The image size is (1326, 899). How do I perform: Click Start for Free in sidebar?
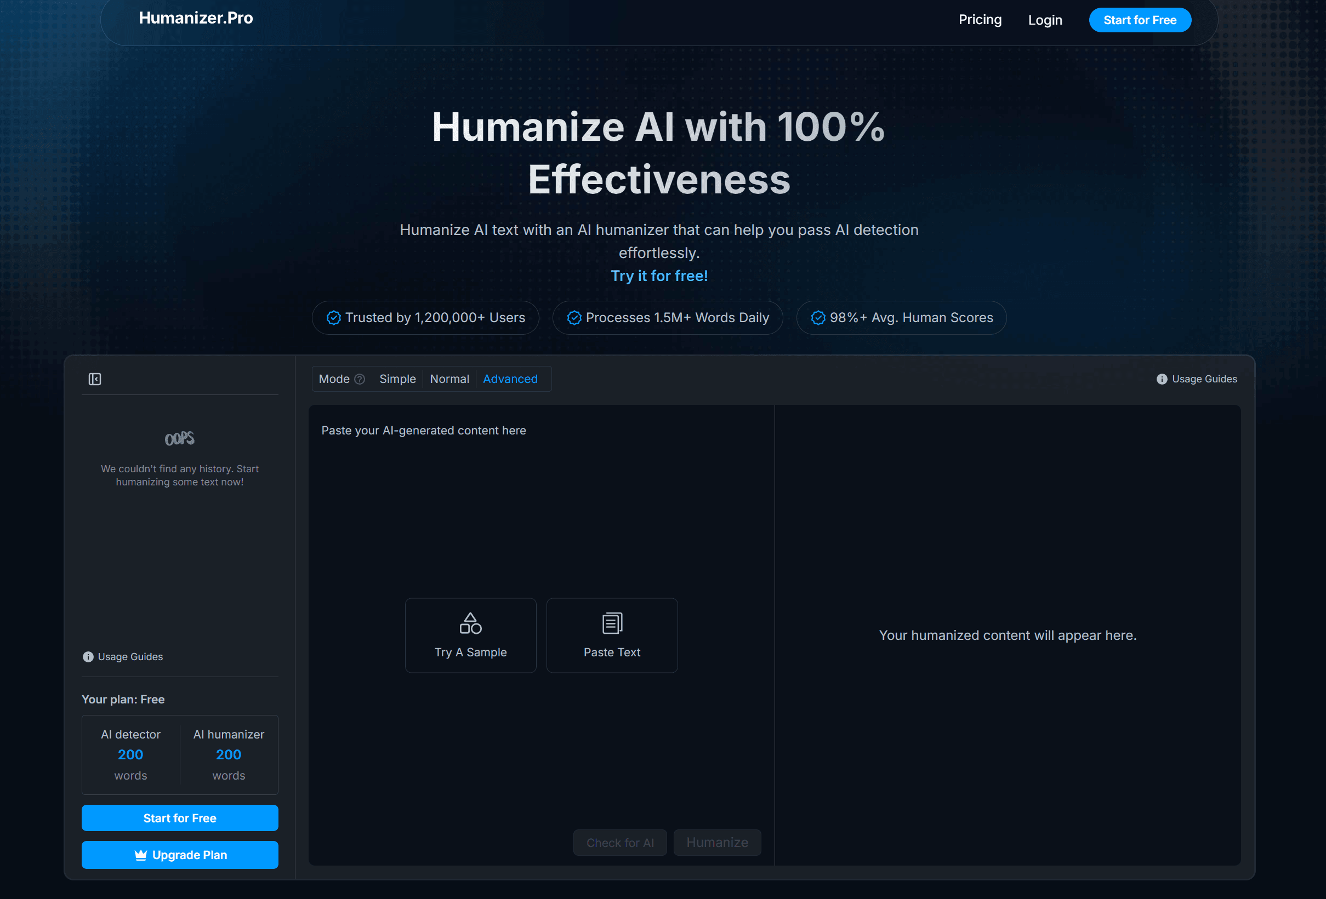(180, 818)
